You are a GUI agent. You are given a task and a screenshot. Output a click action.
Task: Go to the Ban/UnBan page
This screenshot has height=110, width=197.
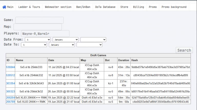click(83, 7)
